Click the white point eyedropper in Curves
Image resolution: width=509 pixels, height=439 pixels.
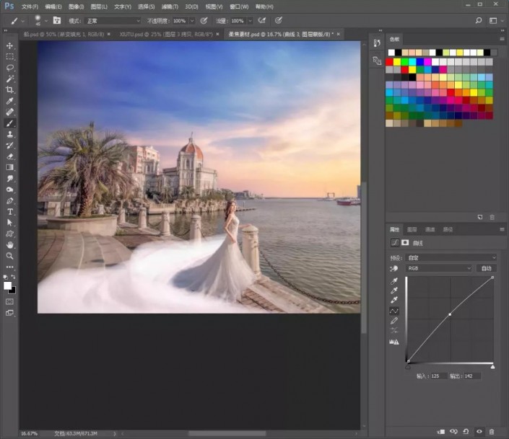pyautogui.click(x=394, y=300)
